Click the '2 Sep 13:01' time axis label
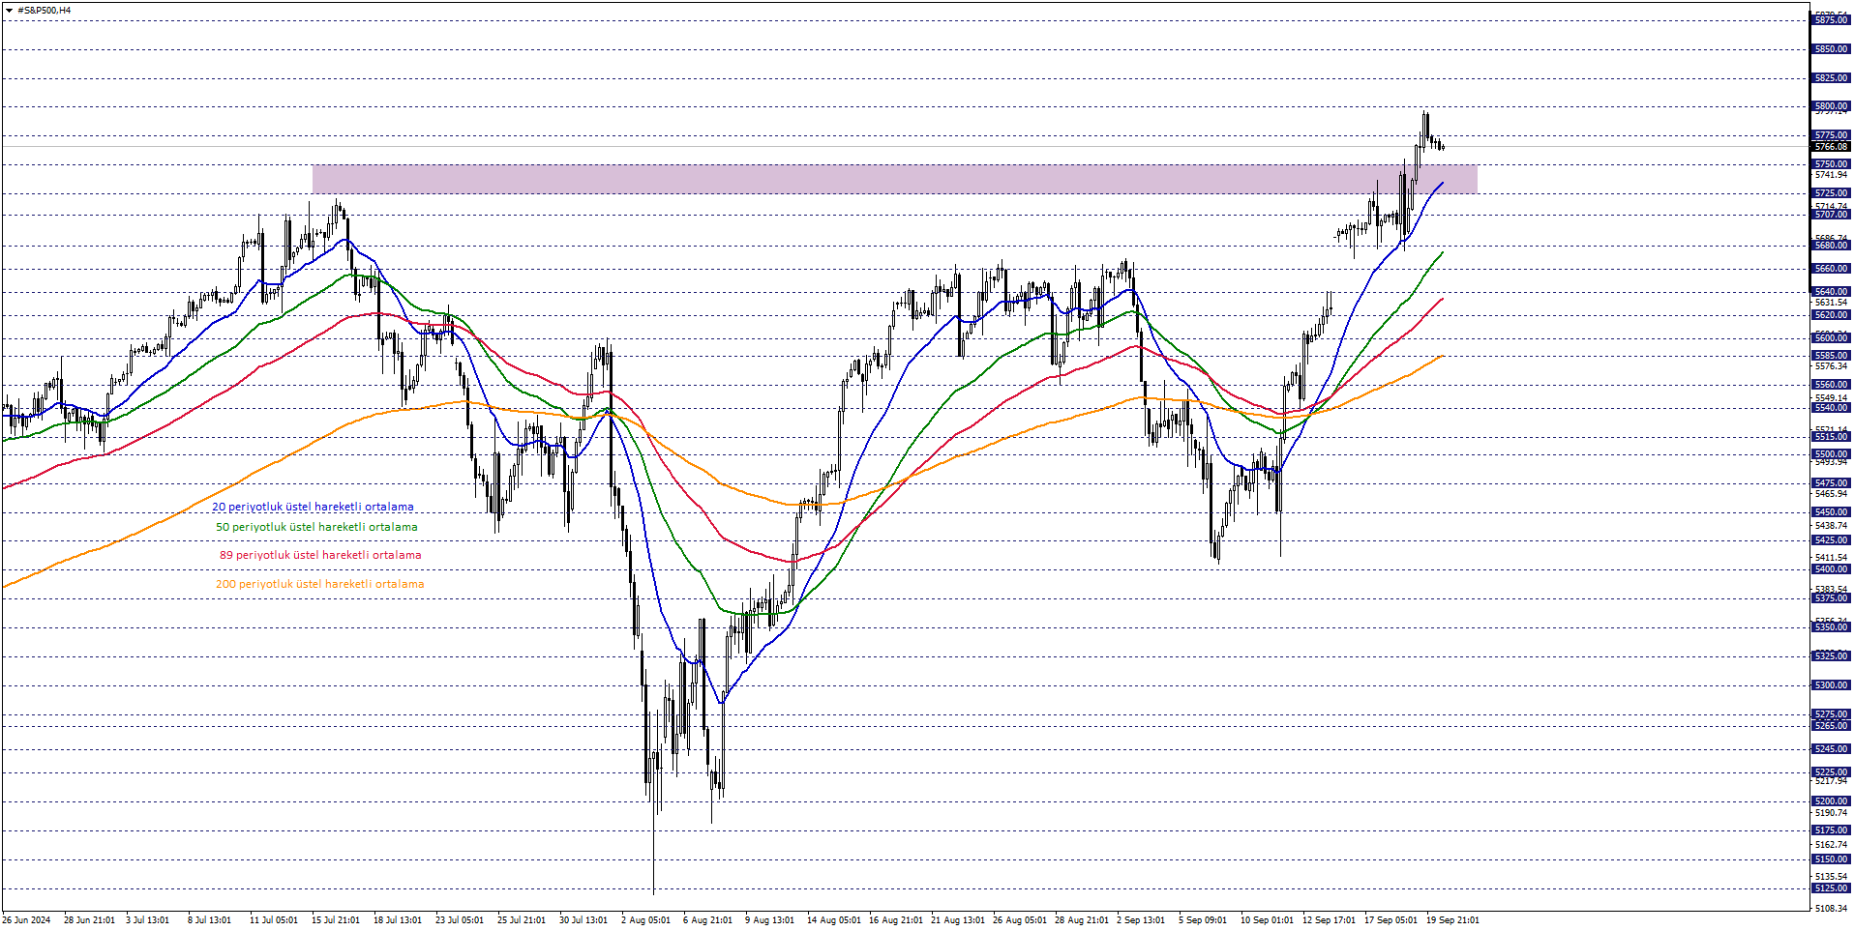The height and width of the screenshot is (931, 1854). click(1141, 920)
